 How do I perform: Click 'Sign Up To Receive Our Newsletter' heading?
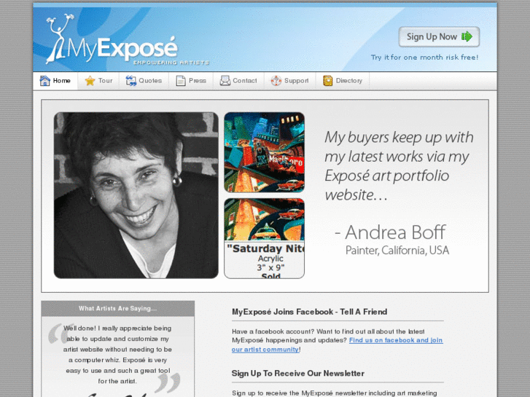coord(297,374)
